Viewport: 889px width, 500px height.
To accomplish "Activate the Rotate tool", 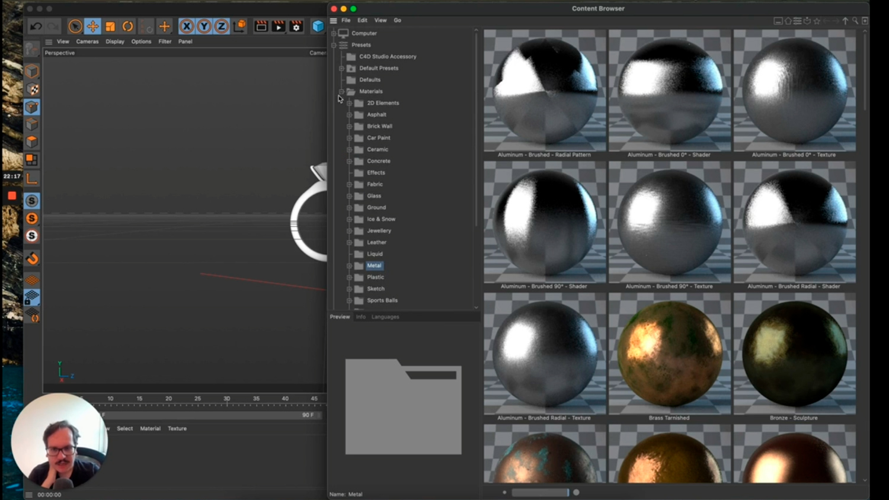I will (128, 26).
